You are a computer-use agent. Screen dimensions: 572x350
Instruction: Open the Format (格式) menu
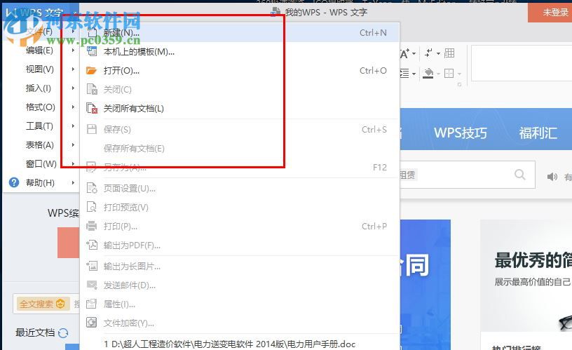pos(41,107)
